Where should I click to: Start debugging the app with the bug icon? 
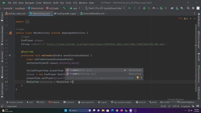click(x=144, y=8)
